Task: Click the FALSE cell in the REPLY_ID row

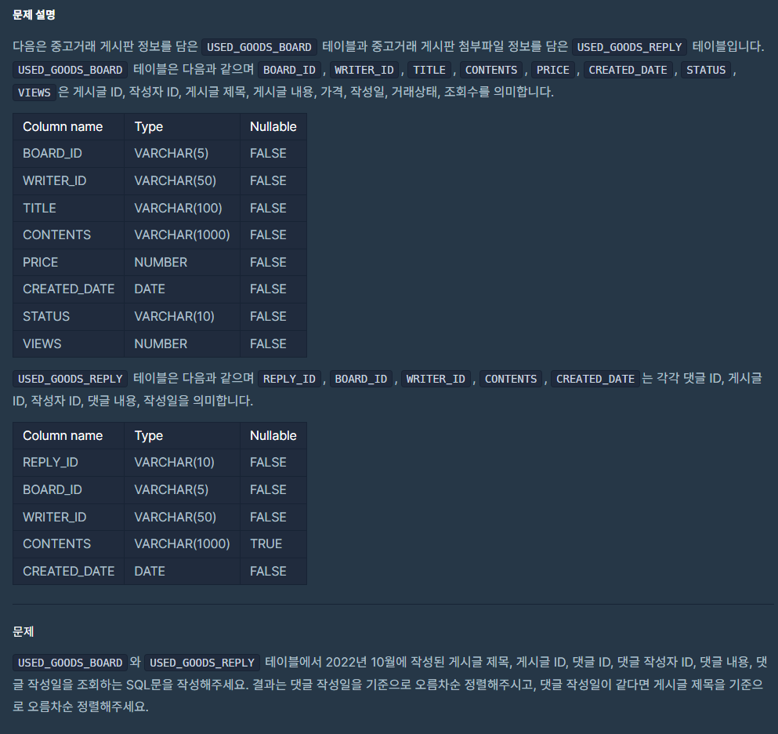Action: 273,463
